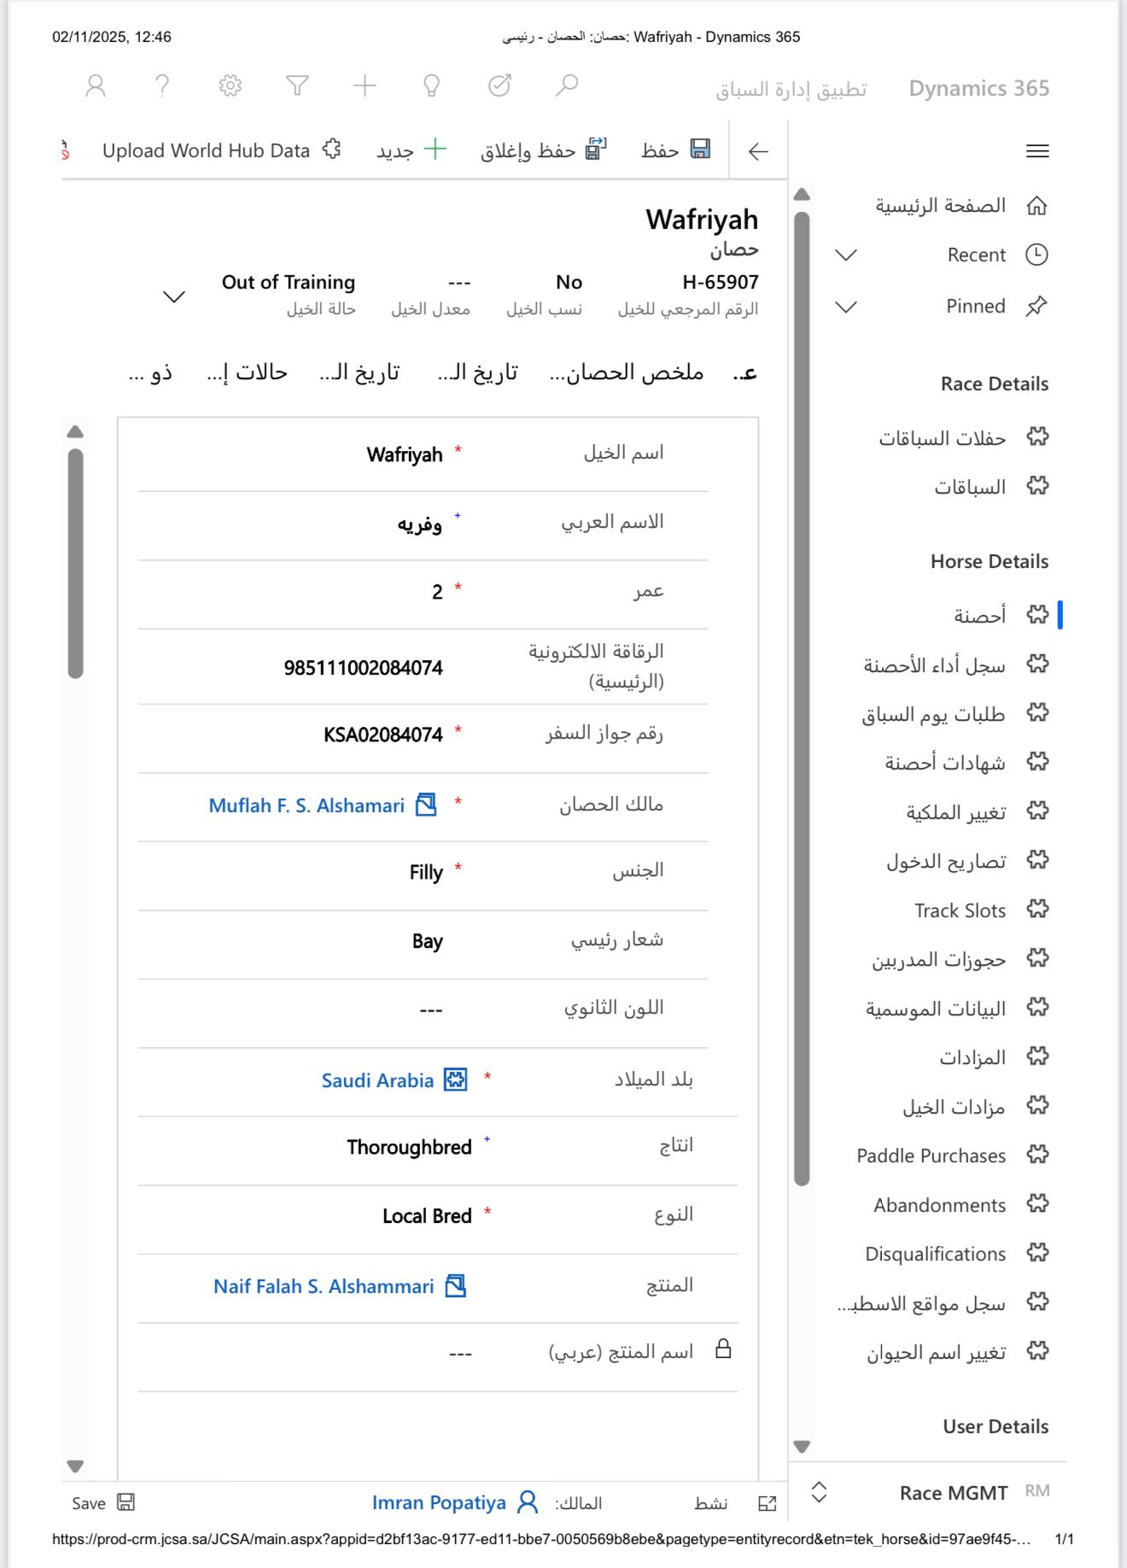Click the task flow checkmark circle icon
1127x1568 pixels.
[499, 85]
